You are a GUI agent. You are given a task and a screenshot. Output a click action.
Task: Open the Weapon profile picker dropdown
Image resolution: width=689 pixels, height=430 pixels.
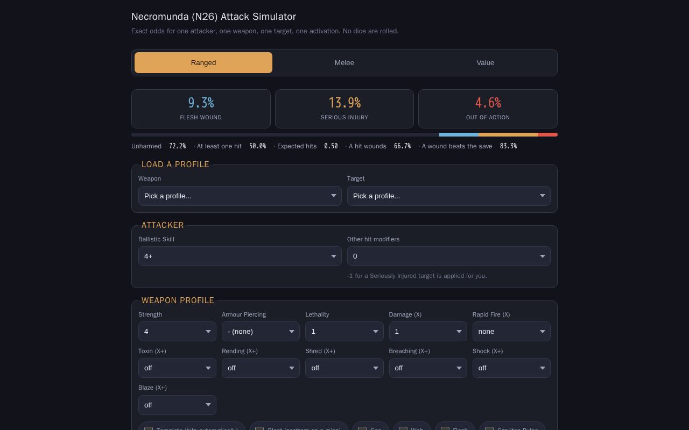240,196
